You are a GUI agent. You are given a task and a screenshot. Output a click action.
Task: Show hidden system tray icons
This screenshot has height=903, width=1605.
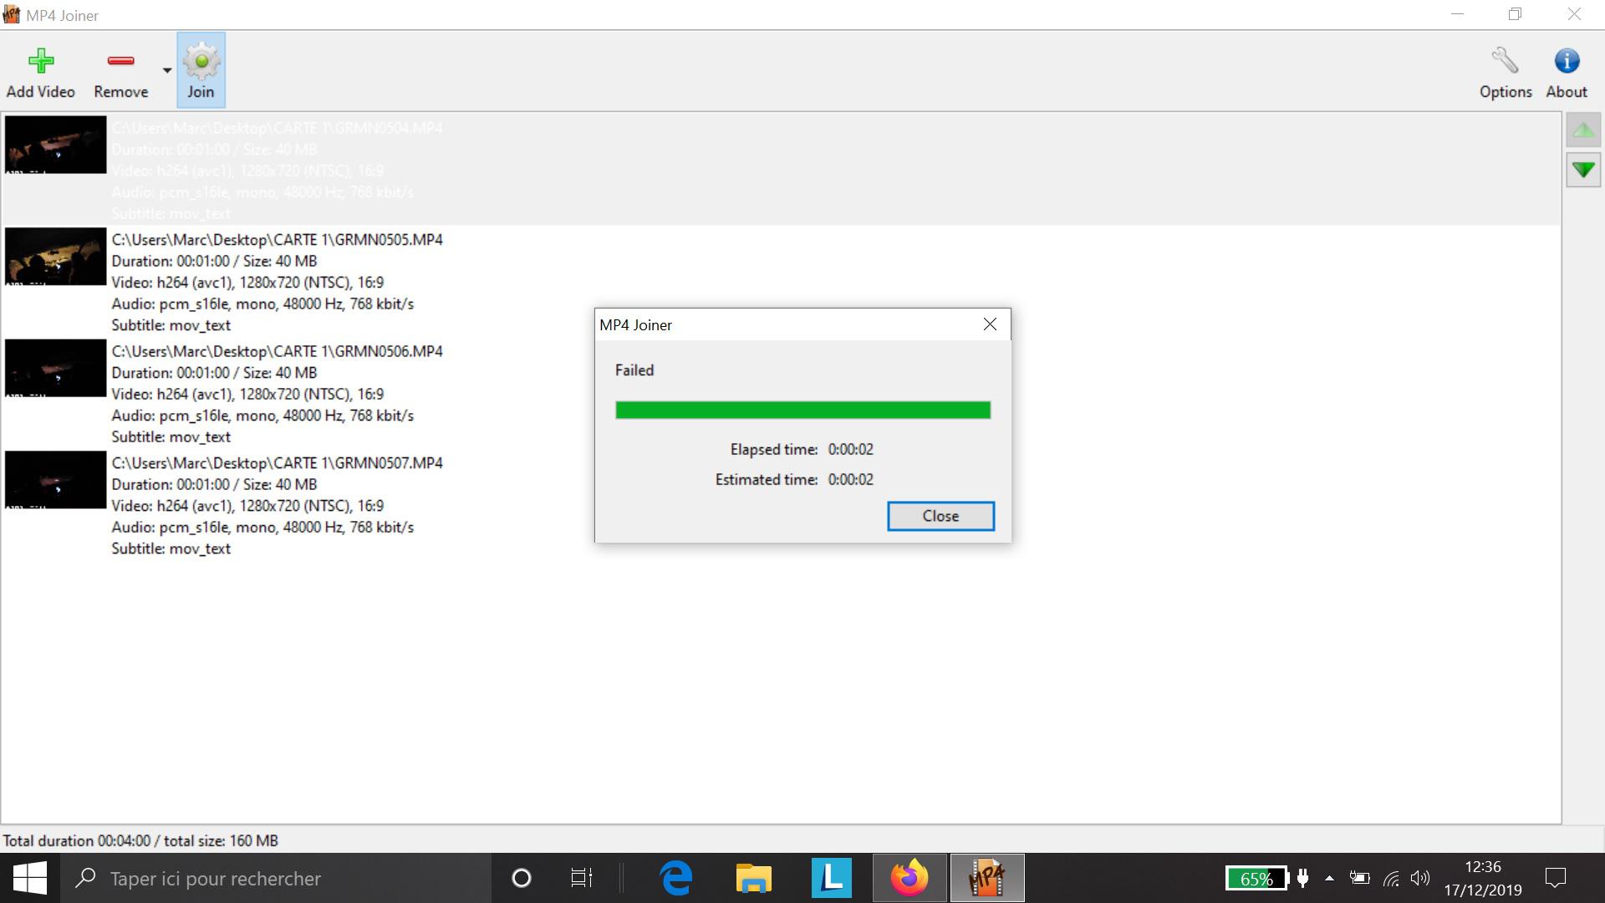click(1329, 879)
